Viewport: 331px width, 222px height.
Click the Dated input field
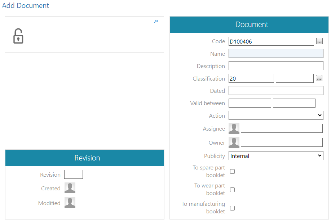(x=276, y=91)
